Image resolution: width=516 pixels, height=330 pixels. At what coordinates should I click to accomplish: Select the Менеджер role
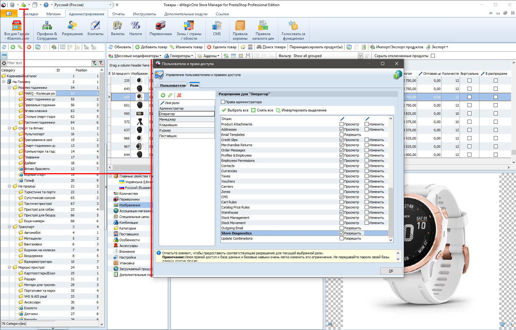tap(186, 119)
